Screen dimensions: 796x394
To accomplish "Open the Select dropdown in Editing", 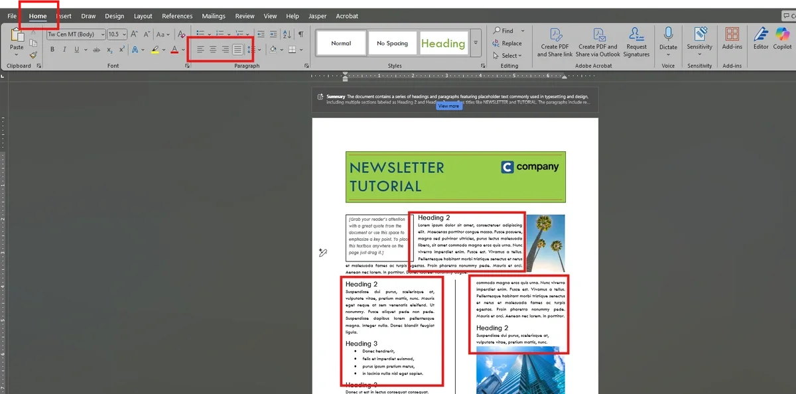I will pos(513,56).
